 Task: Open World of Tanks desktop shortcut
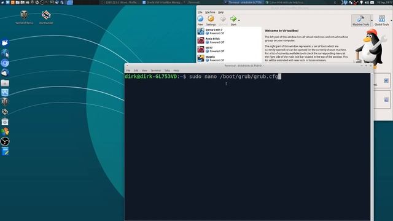click(24, 17)
